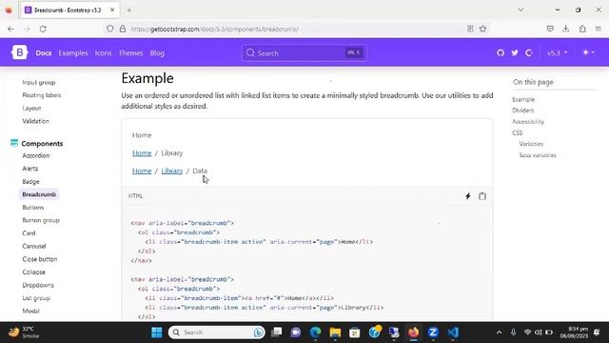Click the StackBlitz lightning icon
This screenshot has height=343, width=609.
tap(467, 196)
